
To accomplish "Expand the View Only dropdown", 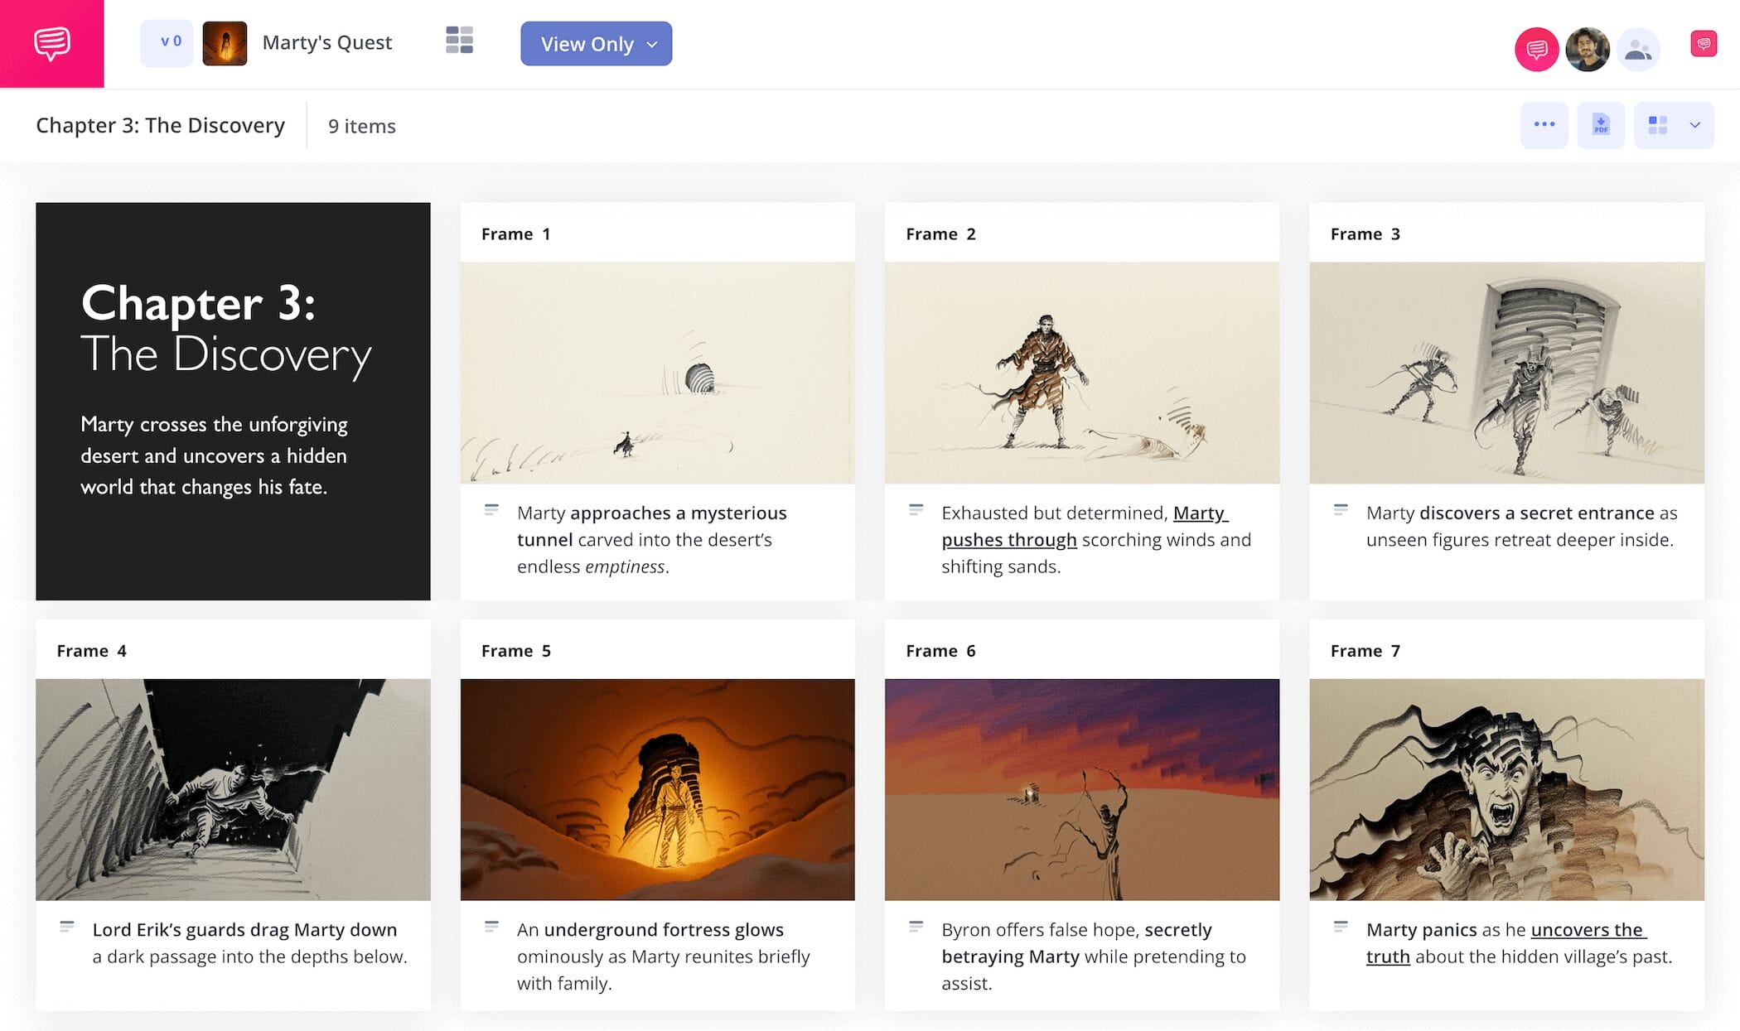I will [x=652, y=44].
